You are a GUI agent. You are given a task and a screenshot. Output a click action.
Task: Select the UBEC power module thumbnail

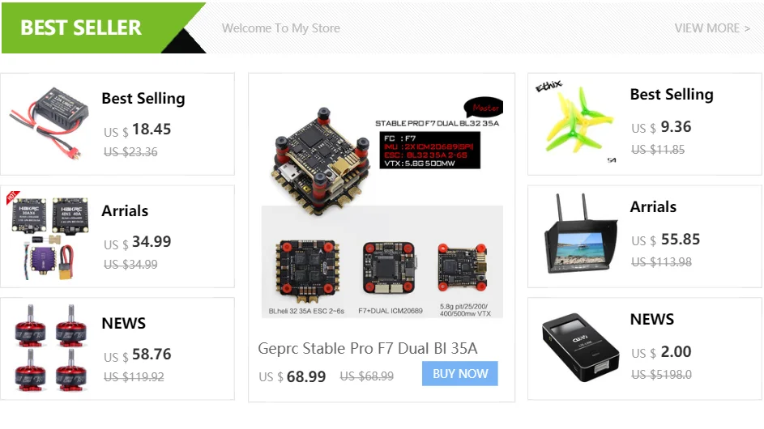[49, 124]
